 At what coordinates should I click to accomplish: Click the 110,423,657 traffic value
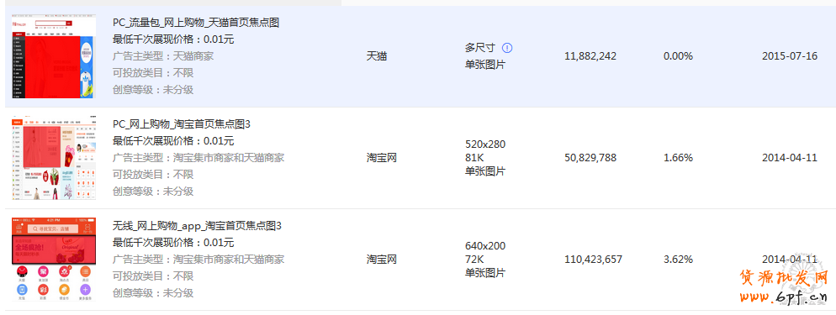(594, 260)
